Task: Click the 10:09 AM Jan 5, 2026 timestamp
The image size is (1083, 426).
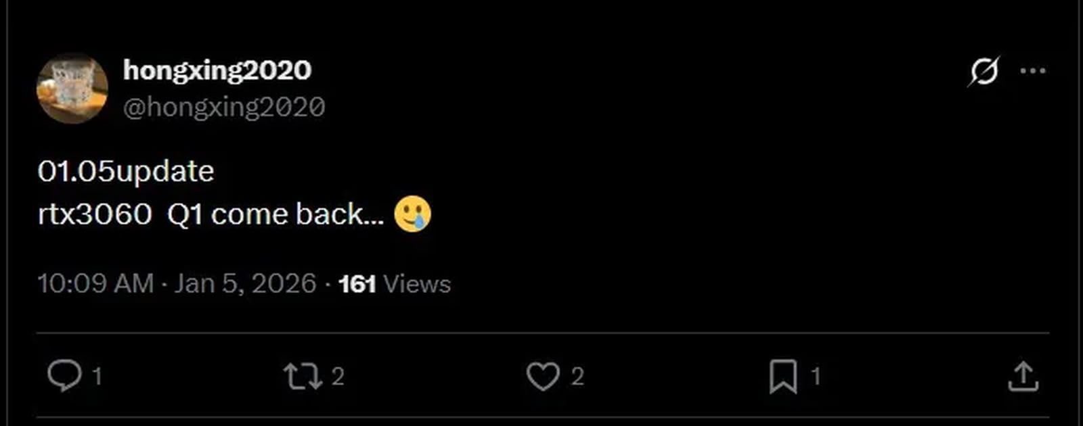Action: 177,283
